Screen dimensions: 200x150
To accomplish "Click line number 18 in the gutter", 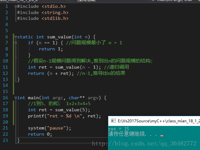I will 5,110.
